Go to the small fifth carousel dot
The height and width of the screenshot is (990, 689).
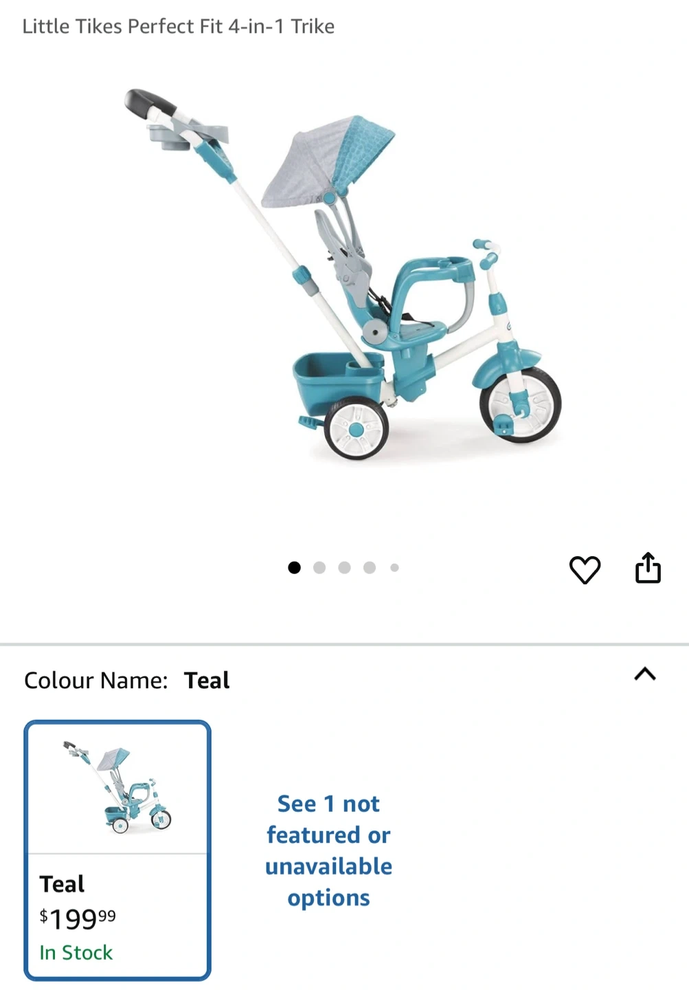coord(394,567)
